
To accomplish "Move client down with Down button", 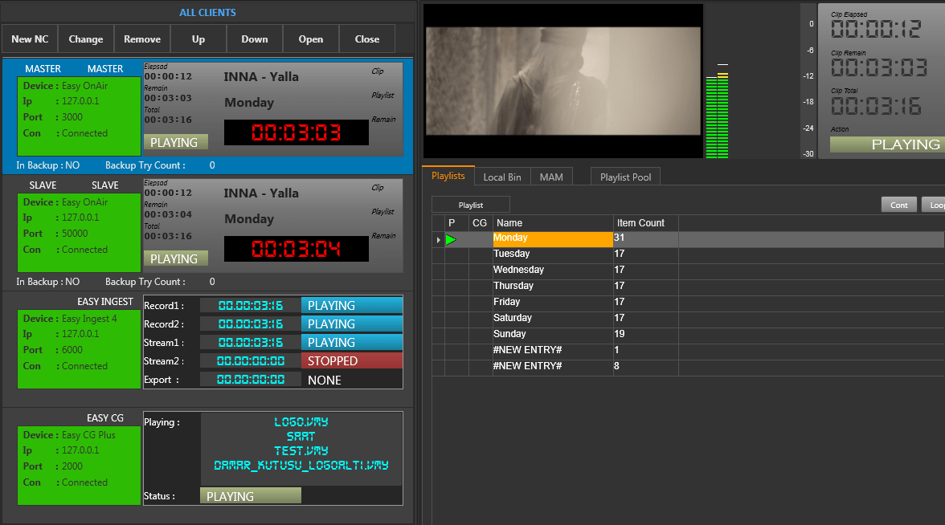I will (255, 39).
